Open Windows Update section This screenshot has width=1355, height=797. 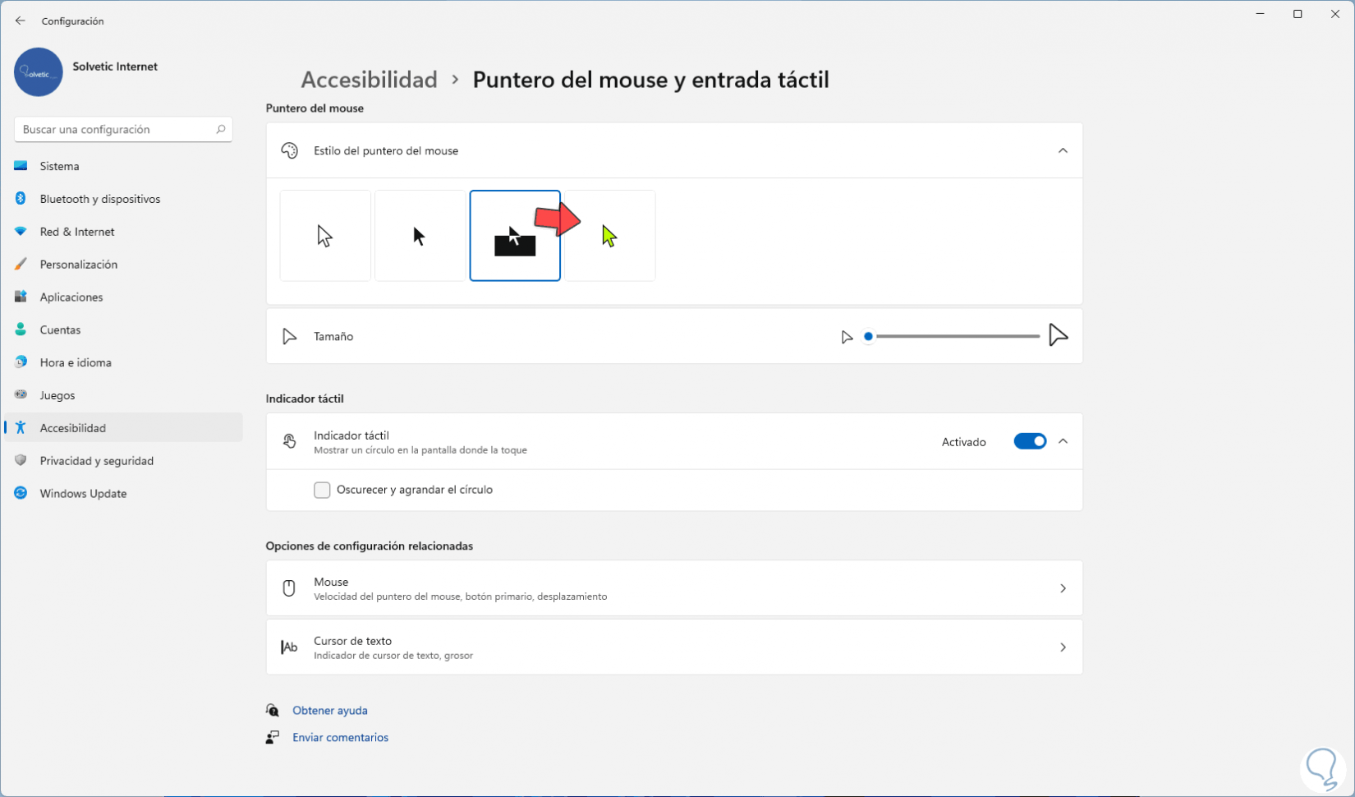[83, 494]
